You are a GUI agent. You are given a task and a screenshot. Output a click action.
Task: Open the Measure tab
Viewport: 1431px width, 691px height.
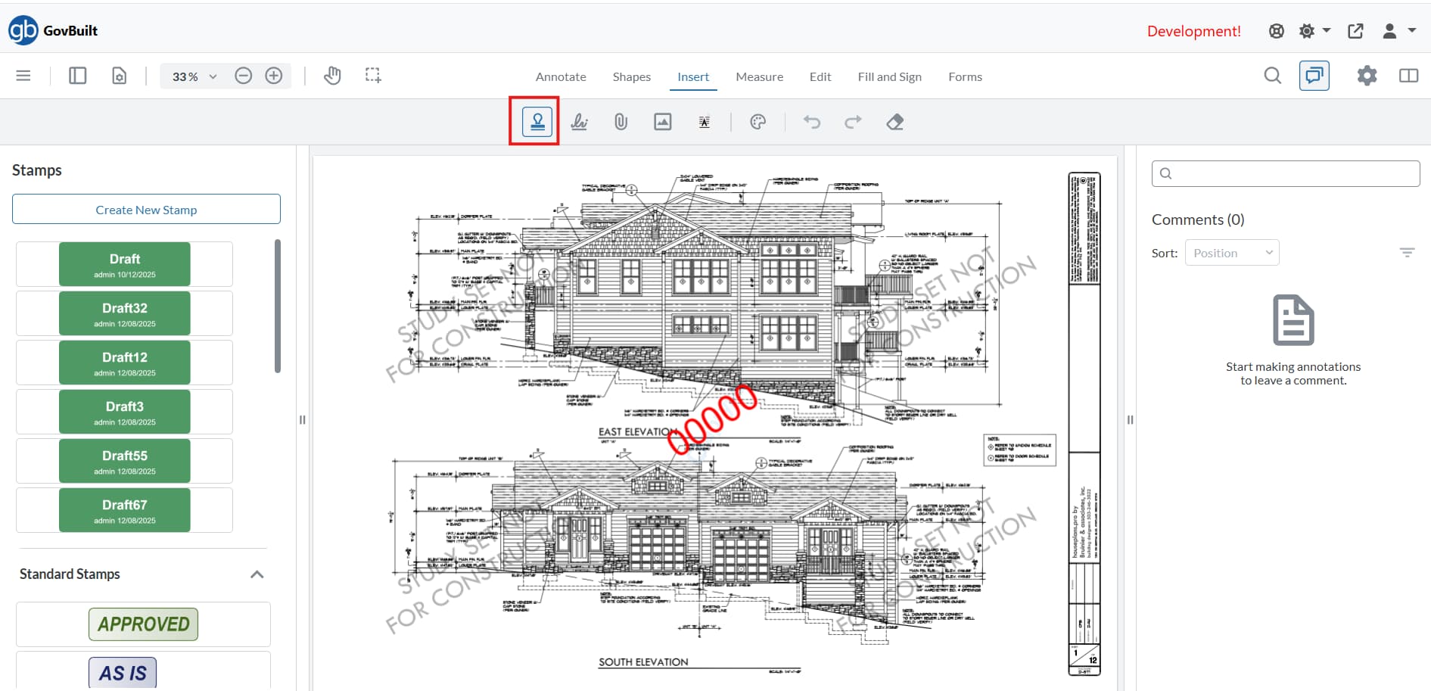tap(759, 76)
